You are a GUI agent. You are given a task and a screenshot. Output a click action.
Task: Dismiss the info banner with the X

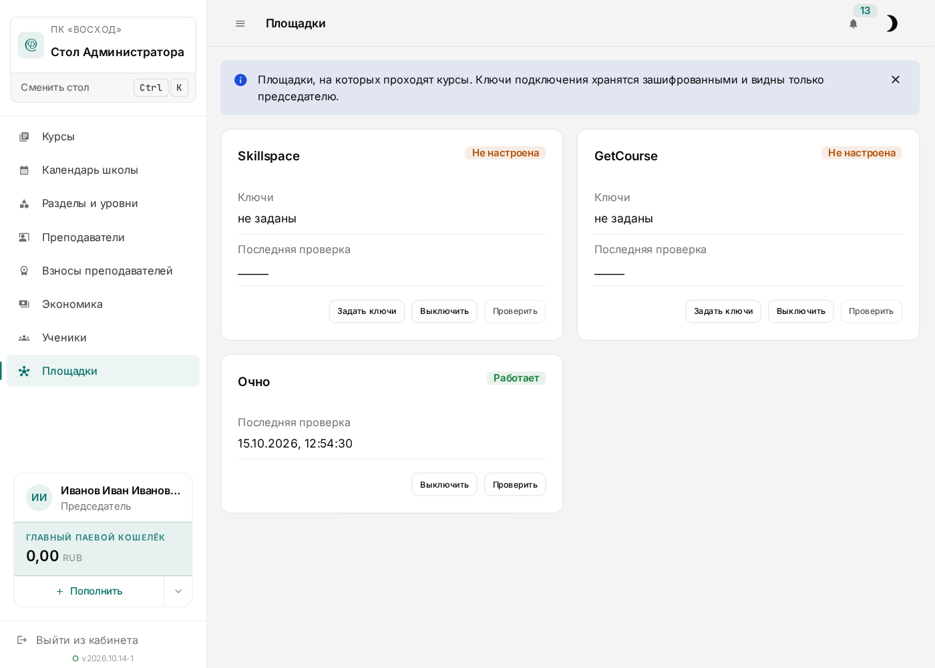click(896, 79)
